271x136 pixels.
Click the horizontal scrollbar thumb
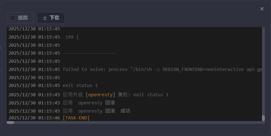[10, 122]
